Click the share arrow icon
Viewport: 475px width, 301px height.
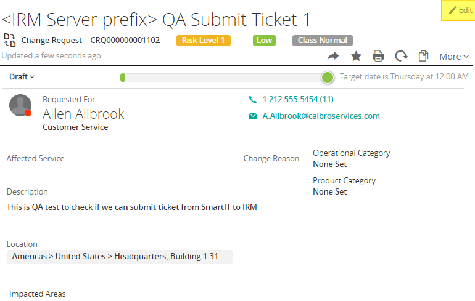333,56
